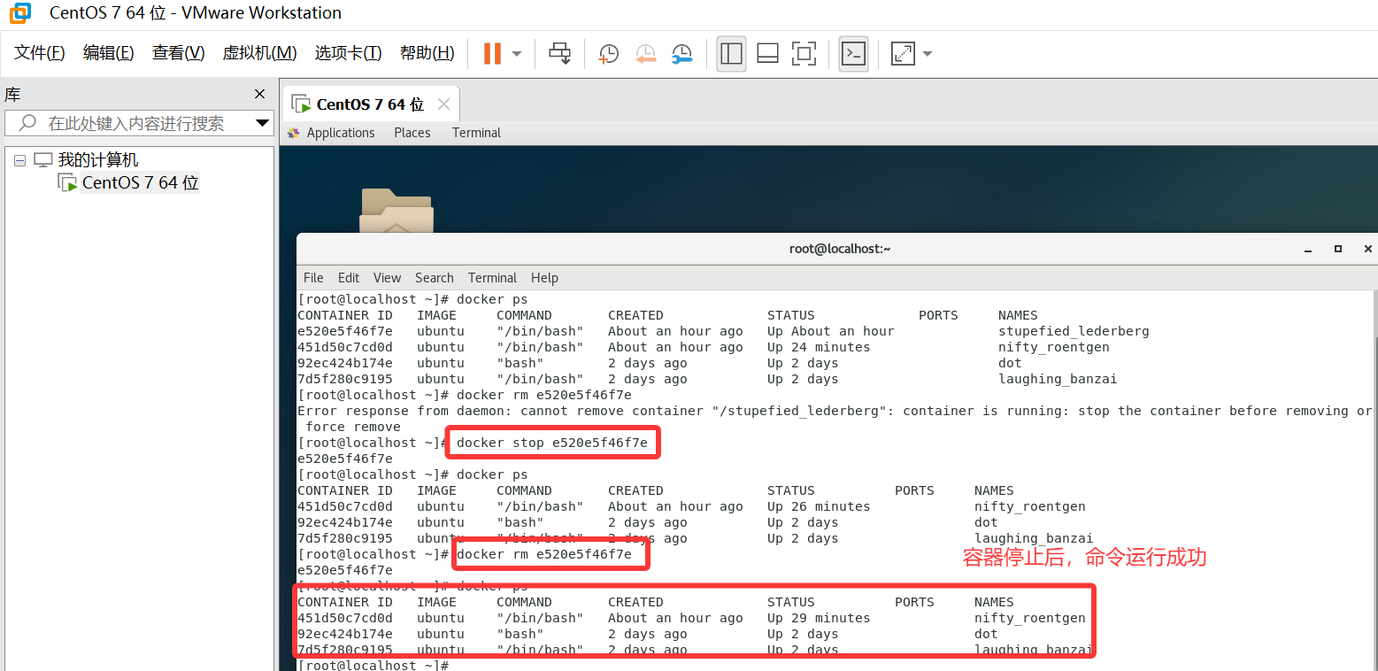Image resolution: width=1378 pixels, height=671 pixels.
Task: Revert to previous snapshot icon
Action: 645,54
